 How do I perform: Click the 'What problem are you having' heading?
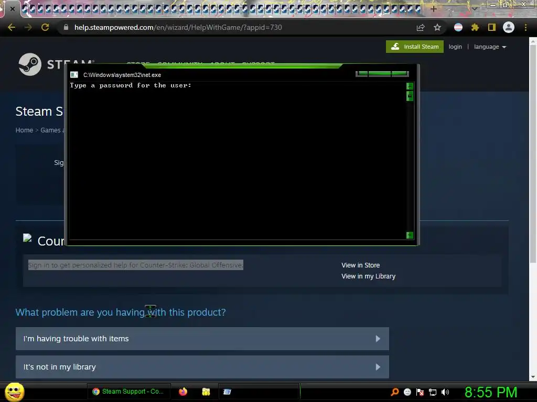tap(121, 312)
